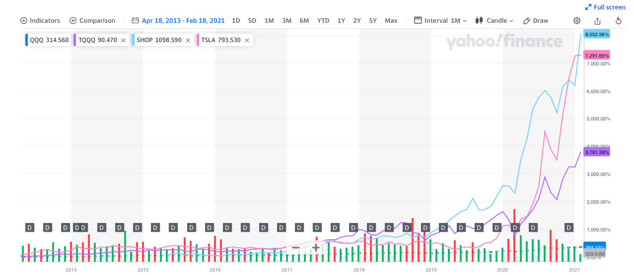This screenshot has width=634, height=275.
Task: Switch to the 3M range
Action: [286, 20]
